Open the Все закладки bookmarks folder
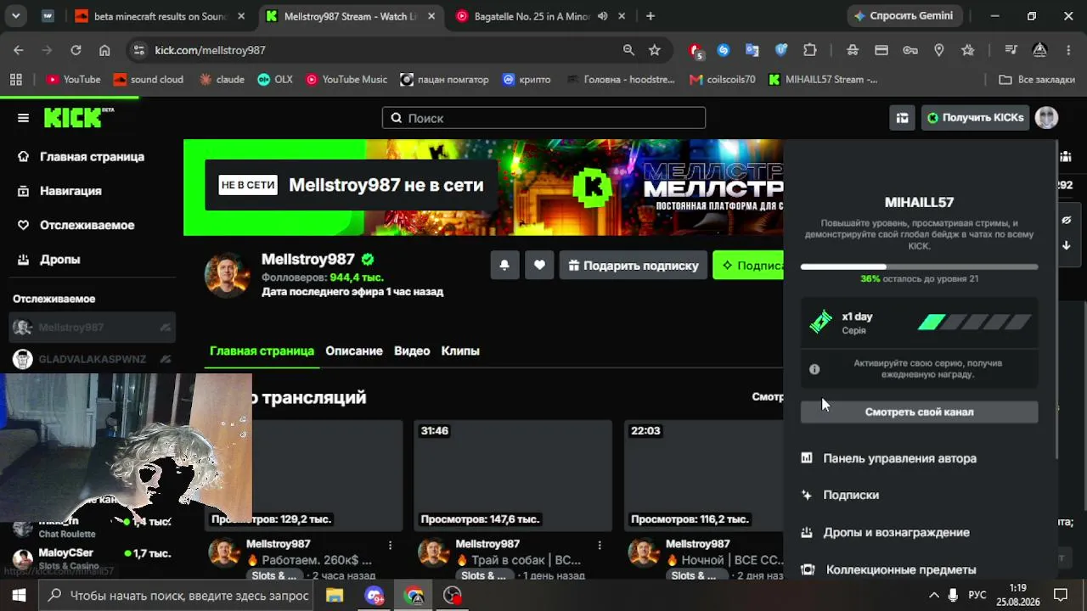This screenshot has width=1087, height=611. click(x=1037, y=80)
